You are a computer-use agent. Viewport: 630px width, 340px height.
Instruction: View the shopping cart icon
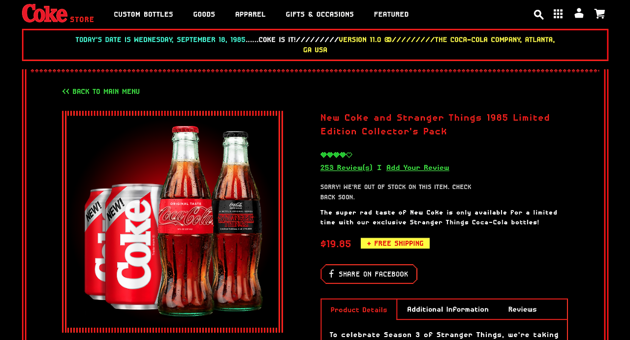599,14
